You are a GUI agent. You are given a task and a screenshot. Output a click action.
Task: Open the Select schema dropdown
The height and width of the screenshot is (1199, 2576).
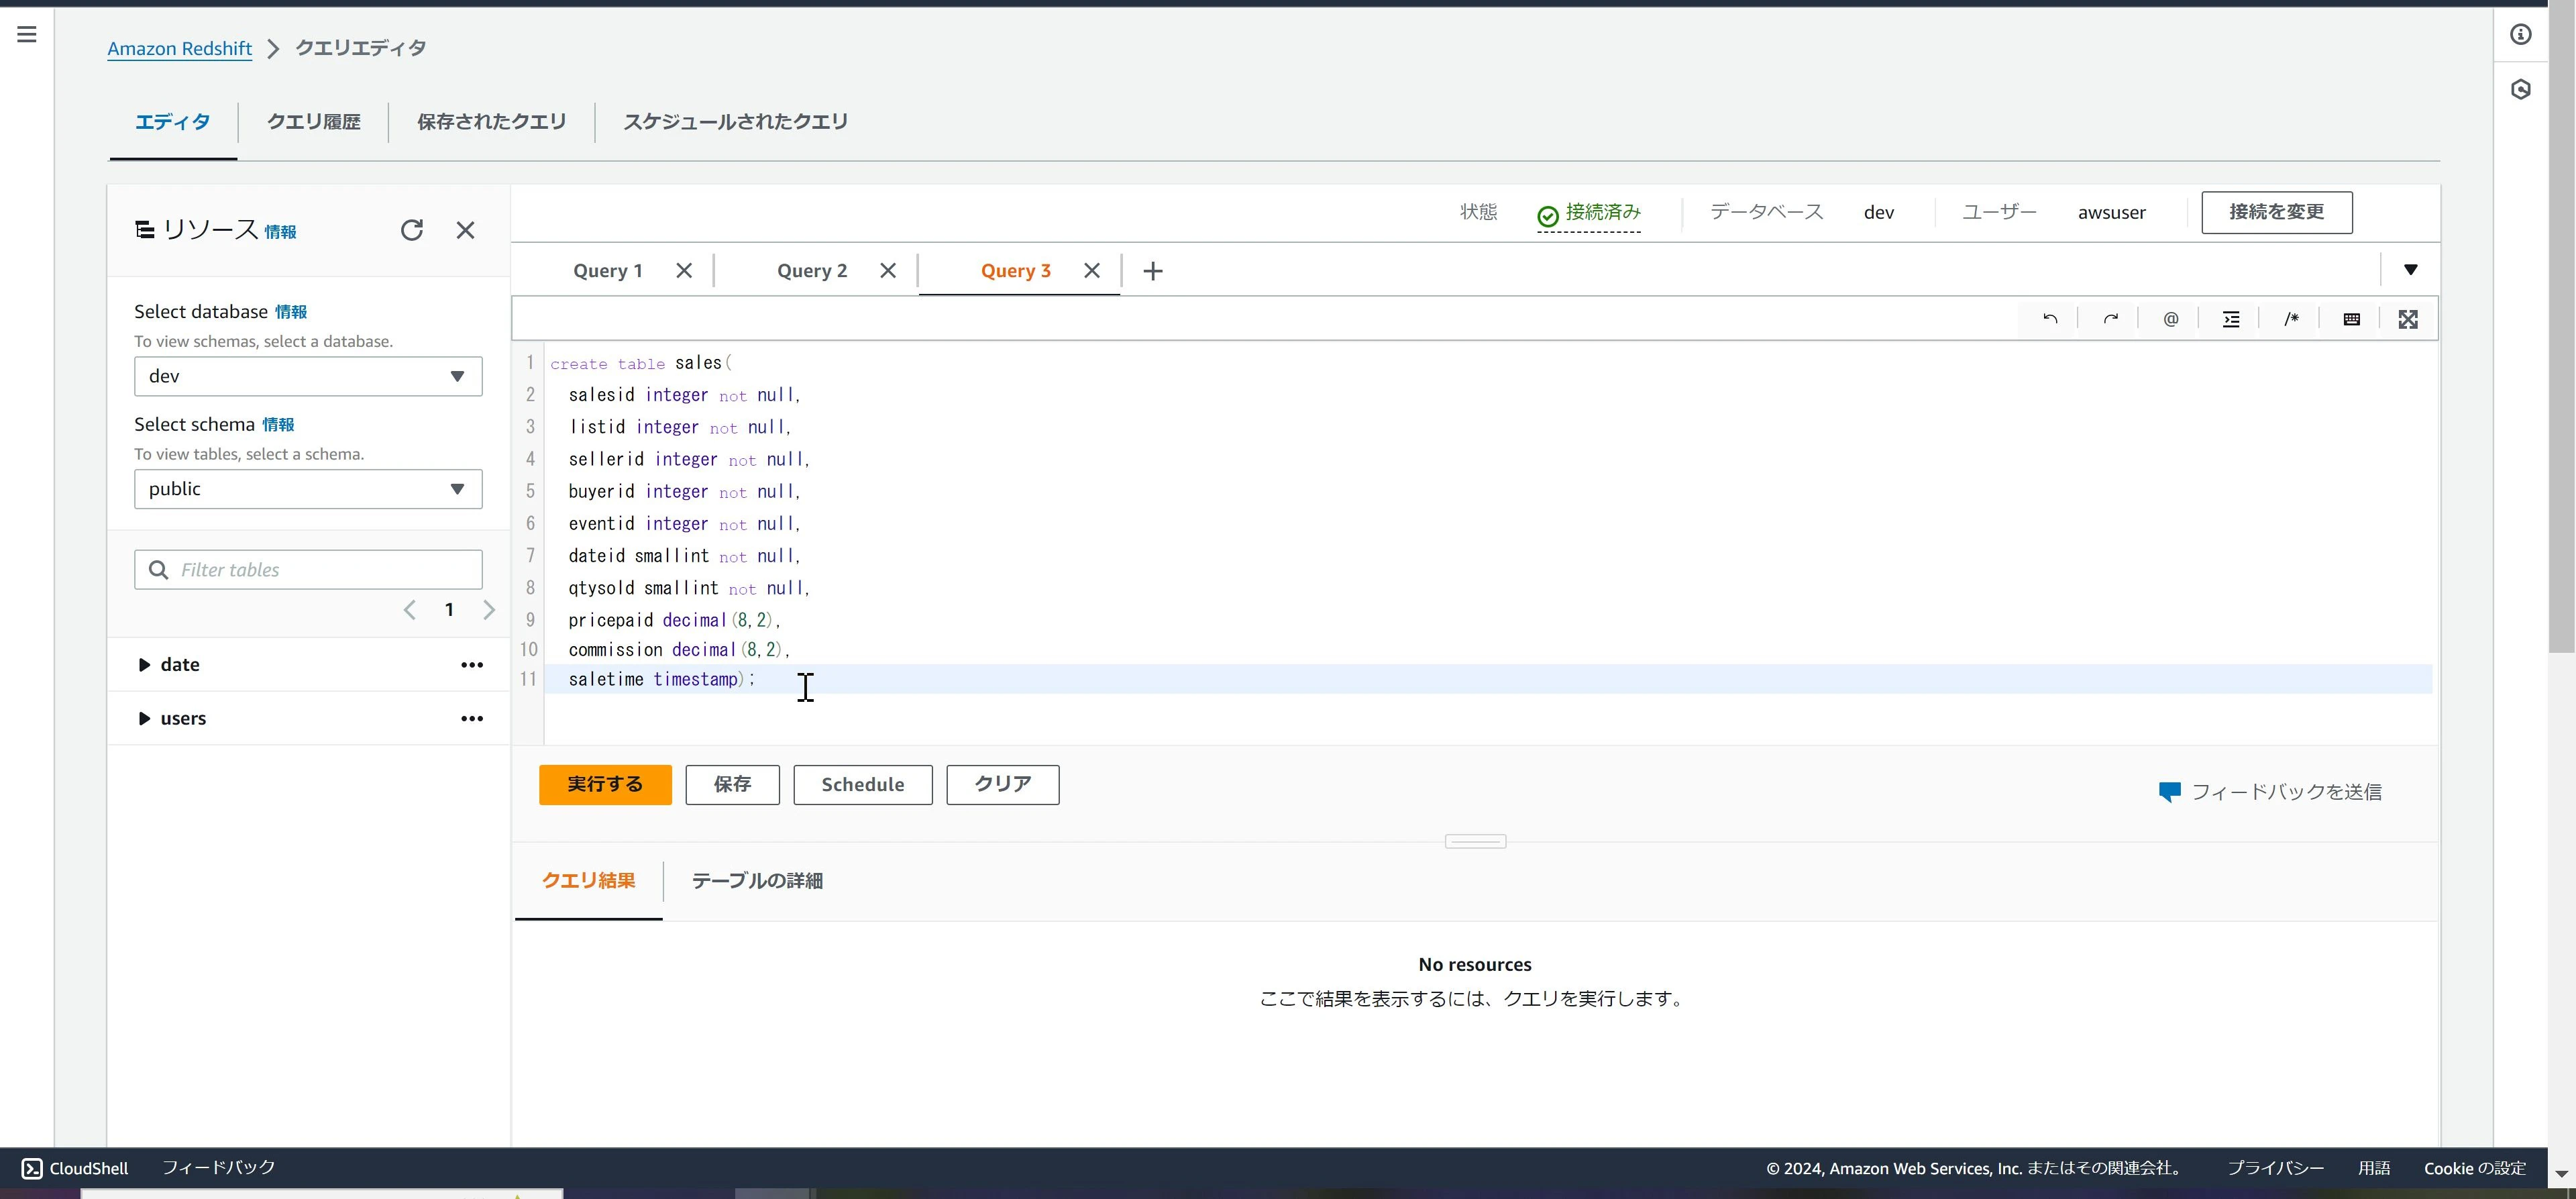[x=308, y=489]
